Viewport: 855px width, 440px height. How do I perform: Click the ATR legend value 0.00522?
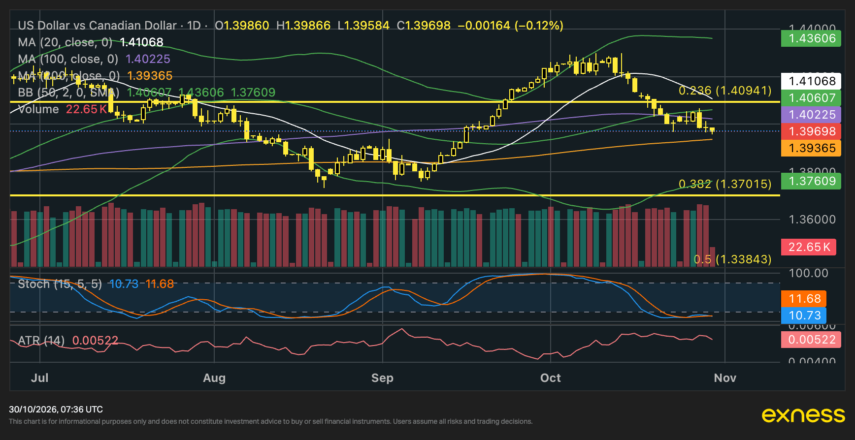95,341
